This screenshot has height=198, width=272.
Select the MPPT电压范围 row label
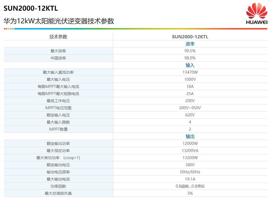click(x=58, y=108)
